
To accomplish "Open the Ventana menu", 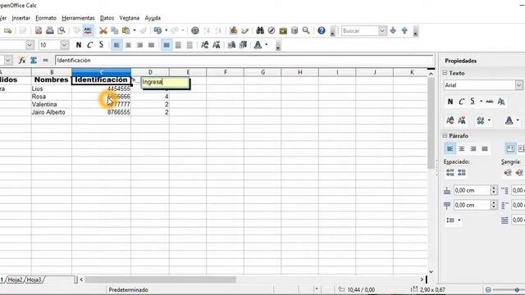I will (130, 18).
